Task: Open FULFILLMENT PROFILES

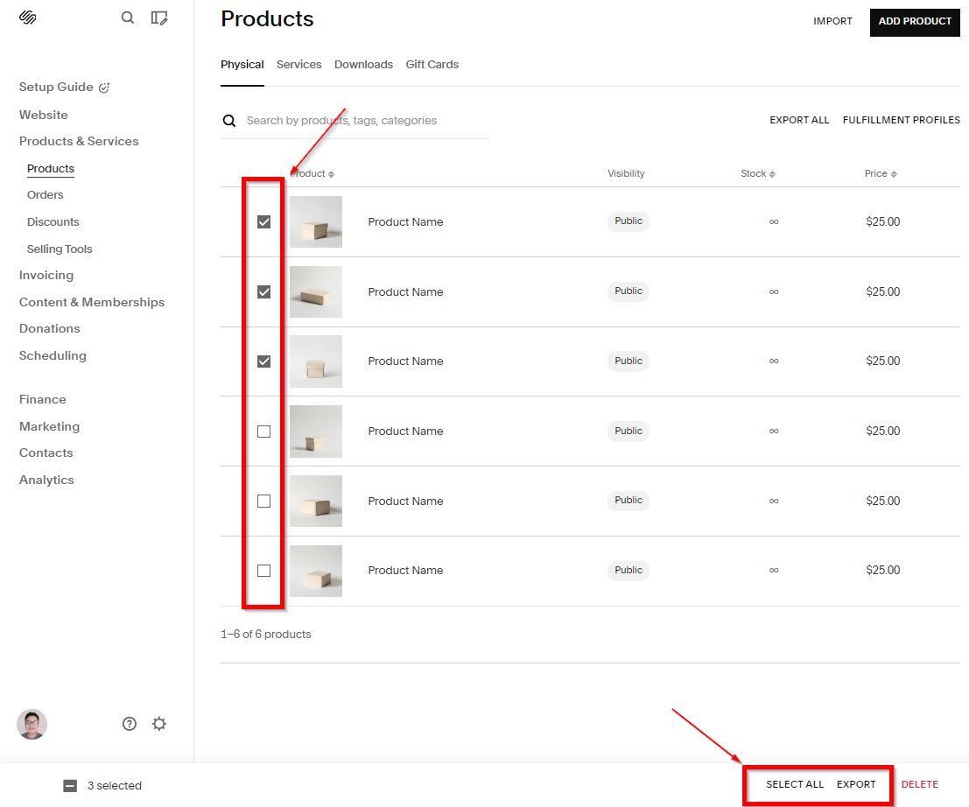Action: tap(901, 121)
